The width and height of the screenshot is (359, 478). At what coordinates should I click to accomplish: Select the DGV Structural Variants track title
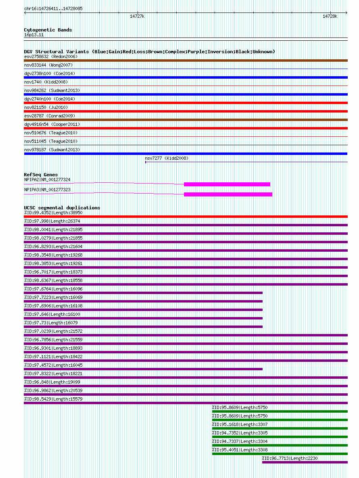[x=149, y=52]
